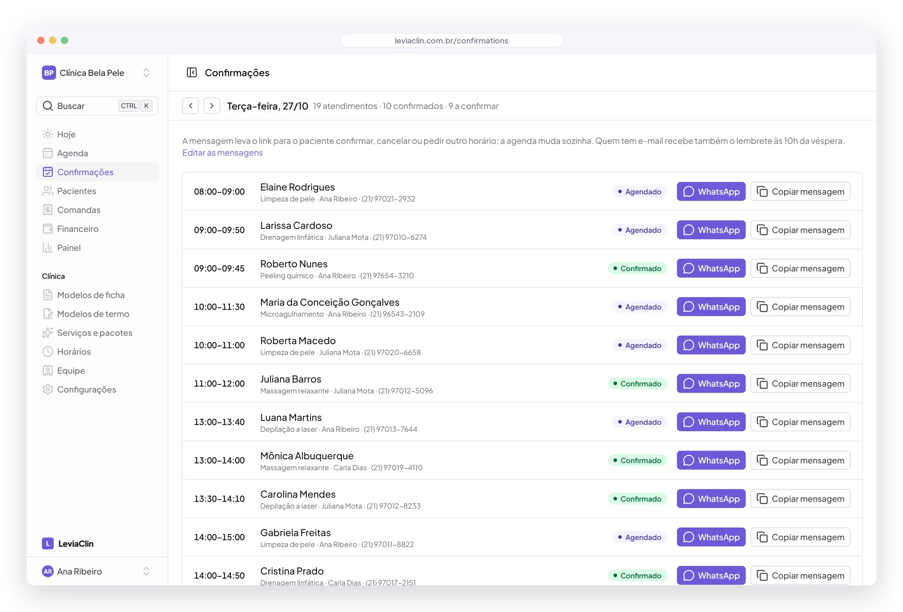903x612 pixels.
Task: Expand the Clínica Bela Pele switcher chevrons
Action: coord(146,73)
